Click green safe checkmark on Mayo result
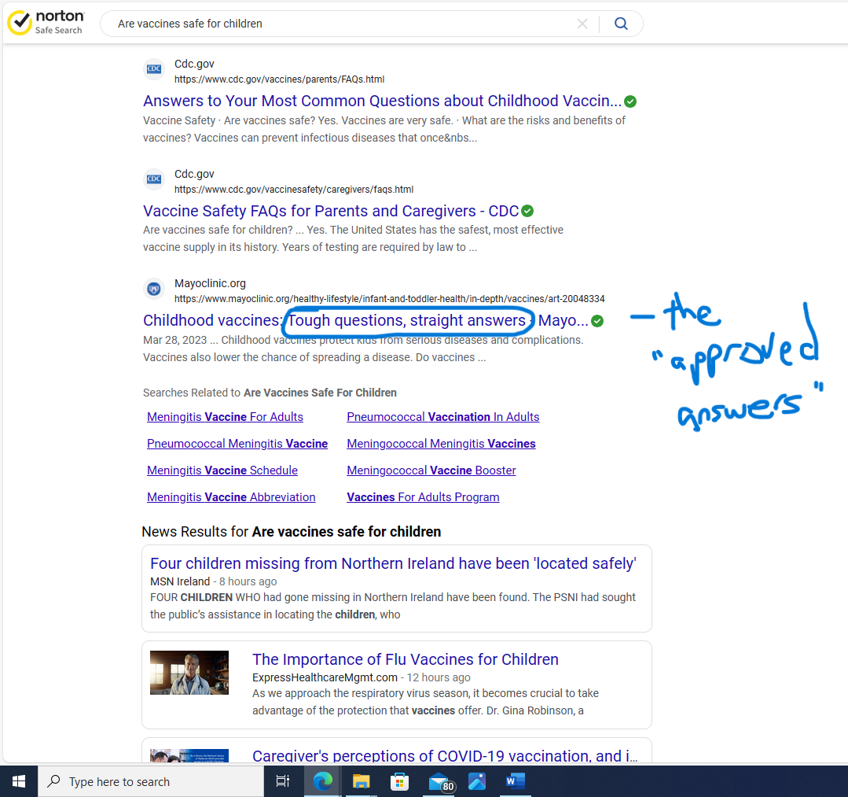Image resolution: width=848 pixels, height=797 pixels. click(x=597, y=321)
